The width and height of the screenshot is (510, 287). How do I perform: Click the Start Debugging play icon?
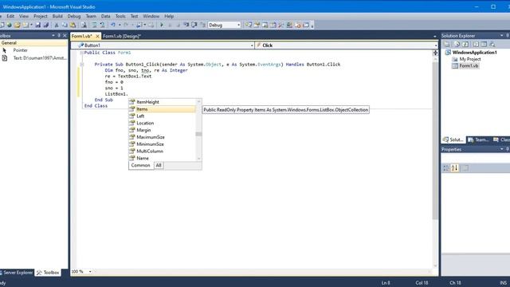162,25
